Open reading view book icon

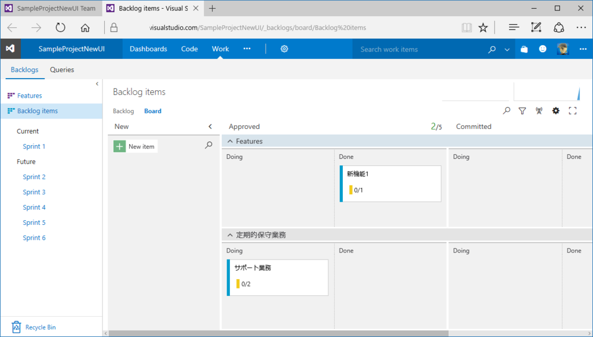467,28
